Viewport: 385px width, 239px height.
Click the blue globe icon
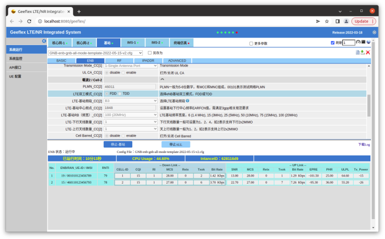point(368,42)
